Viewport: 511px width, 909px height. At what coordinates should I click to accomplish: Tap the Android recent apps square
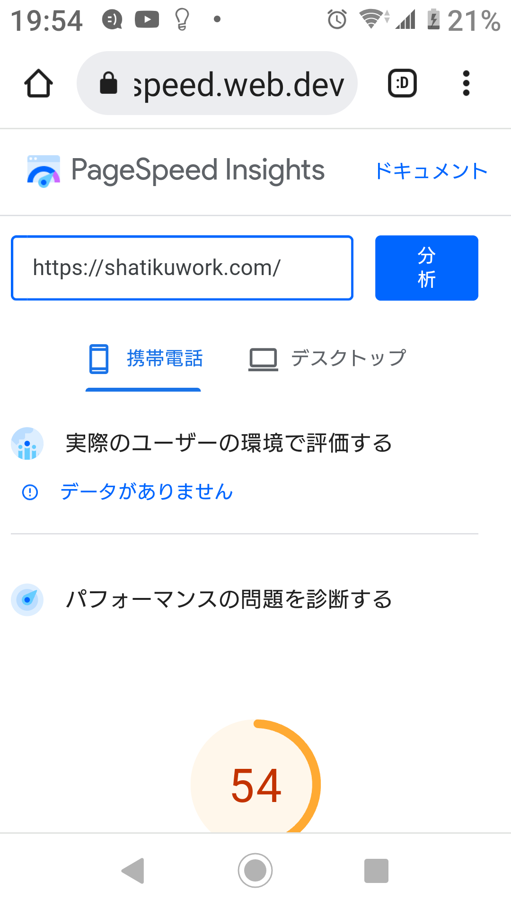click(x=376, y=871)
